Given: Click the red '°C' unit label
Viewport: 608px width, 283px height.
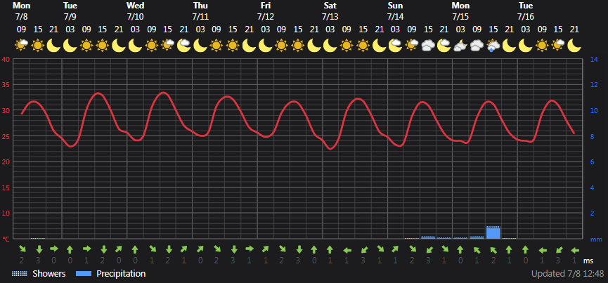Looking at the screenshot, I should click(x=6, y=239).
